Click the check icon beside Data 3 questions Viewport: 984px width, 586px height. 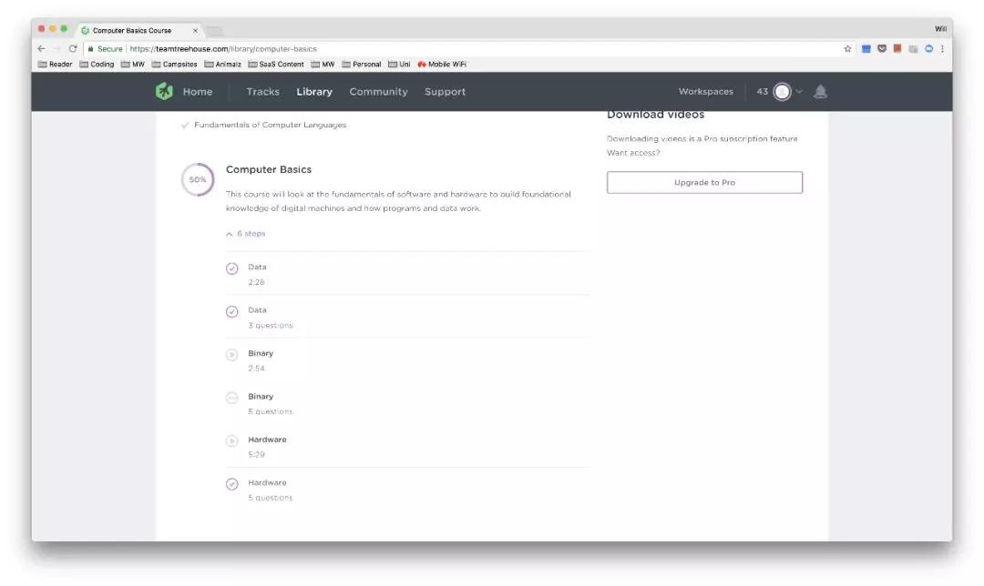click(x=232, y=312)
